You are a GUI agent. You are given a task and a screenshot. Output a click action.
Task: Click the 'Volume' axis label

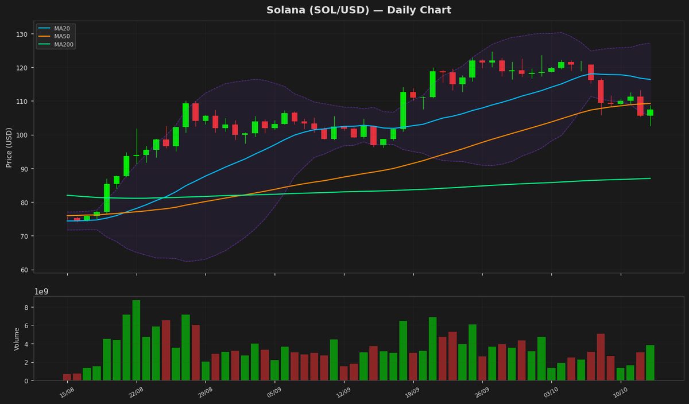point(17,339)
